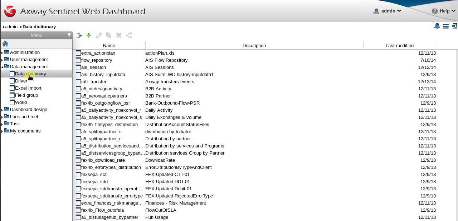Open the admin user dropdown
The image size is (458, 221).
388,11
